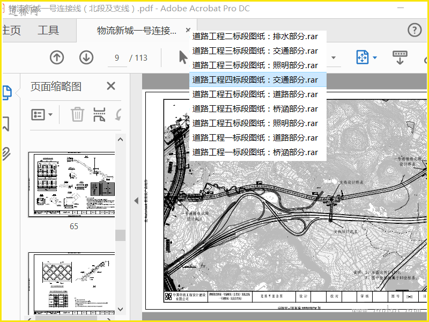
Task: Open the bookmarks panel in sidebar
Action: pyautogui.click(x=5, y=123)
